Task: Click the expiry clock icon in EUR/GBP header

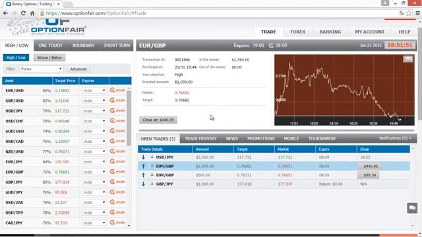Action: pyautogui.click(x=271, y=45)
